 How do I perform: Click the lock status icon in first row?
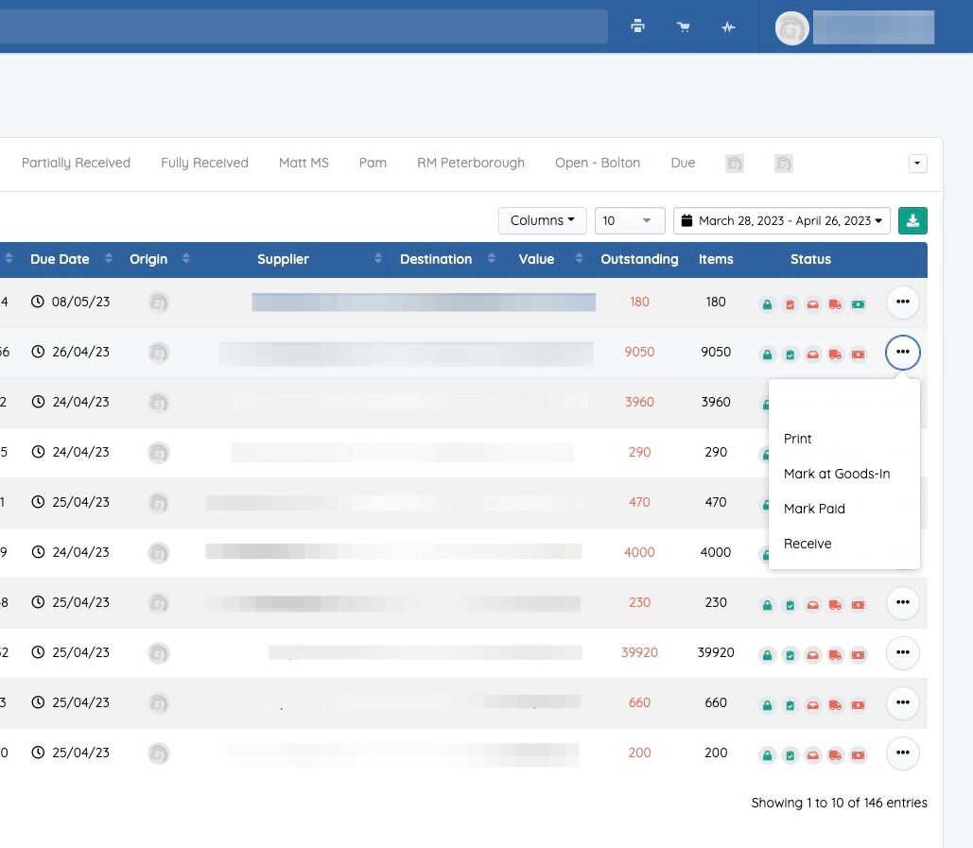click(x=767, y=304)
